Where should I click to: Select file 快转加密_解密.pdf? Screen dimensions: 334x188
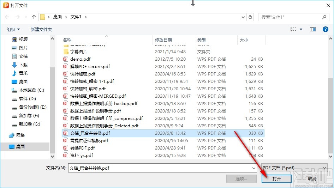tap(163, 89)
